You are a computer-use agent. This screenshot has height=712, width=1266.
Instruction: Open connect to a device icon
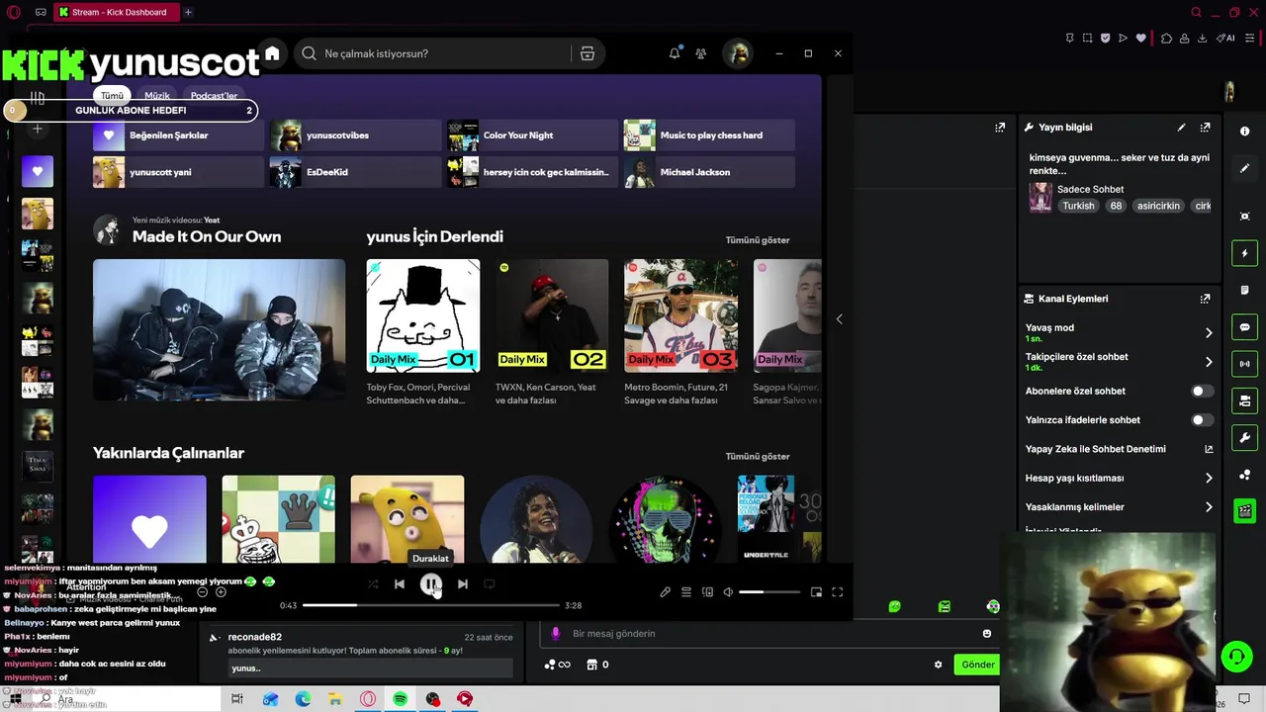click(707, 592)
